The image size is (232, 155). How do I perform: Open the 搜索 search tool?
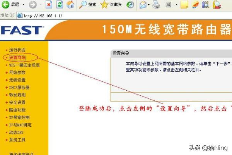pos(87,5)
